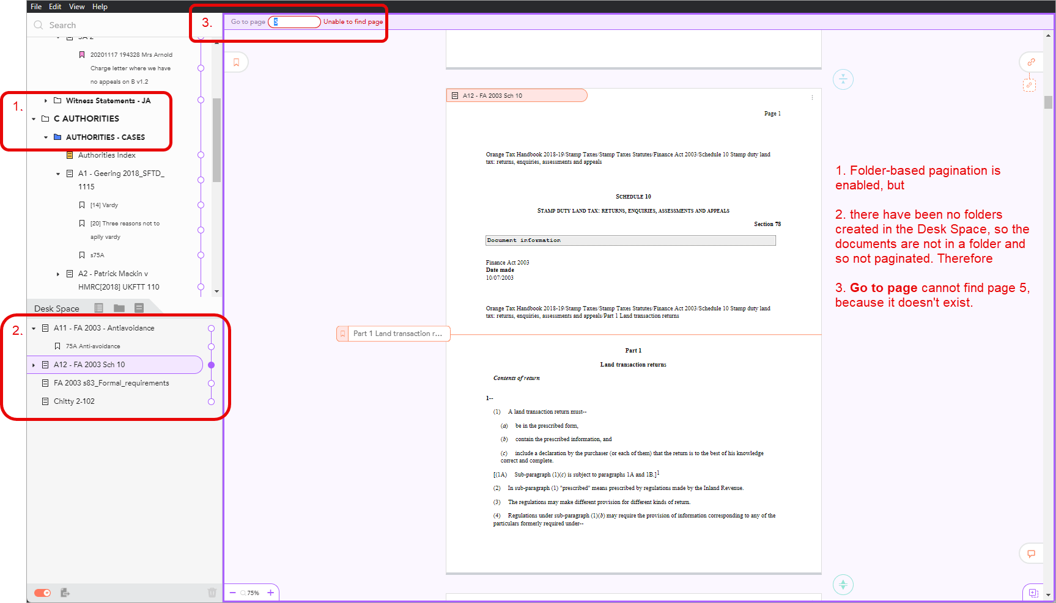
Task: Click the document icon in the A12 header tag
Action: point(455,95)
